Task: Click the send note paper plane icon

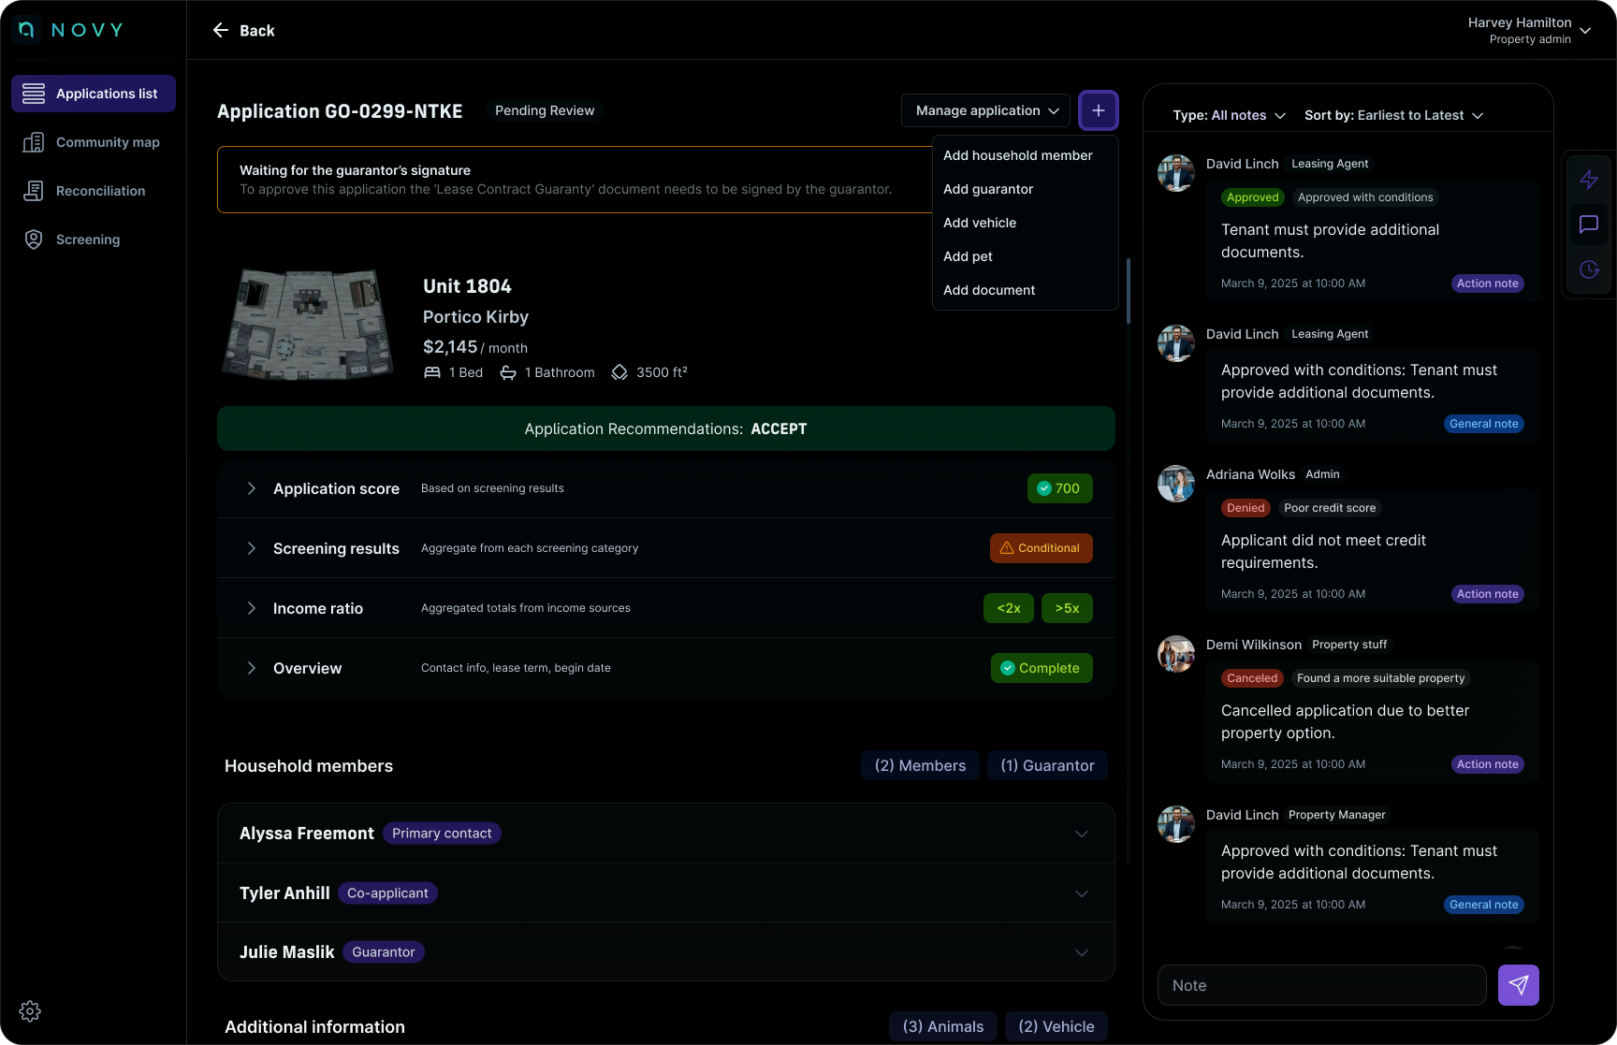Action: point(1518,984)
